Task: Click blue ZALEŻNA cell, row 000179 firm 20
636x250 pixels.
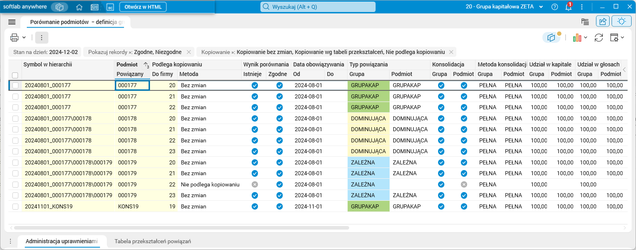Action: 368,162
